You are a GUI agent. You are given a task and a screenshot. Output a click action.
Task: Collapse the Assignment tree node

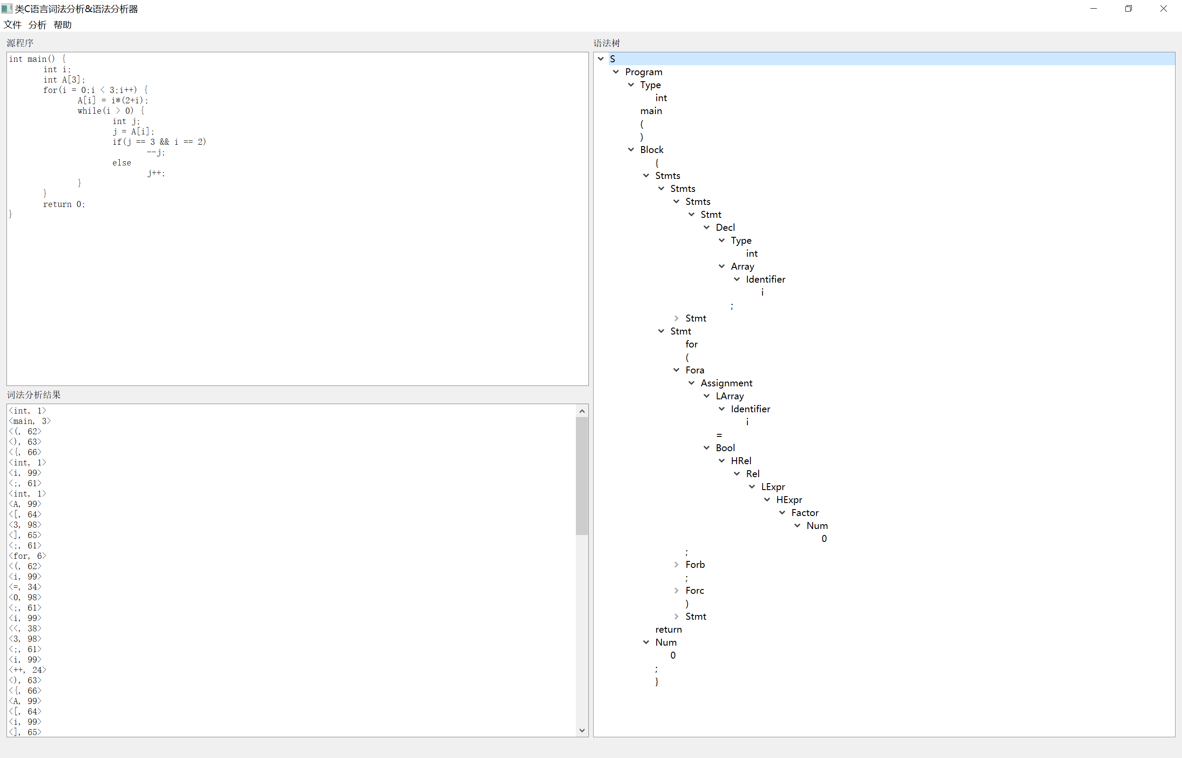point(692,383)
